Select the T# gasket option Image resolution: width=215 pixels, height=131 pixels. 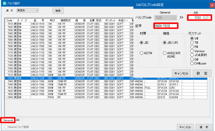pyautogui.click(x=192, y=43)
